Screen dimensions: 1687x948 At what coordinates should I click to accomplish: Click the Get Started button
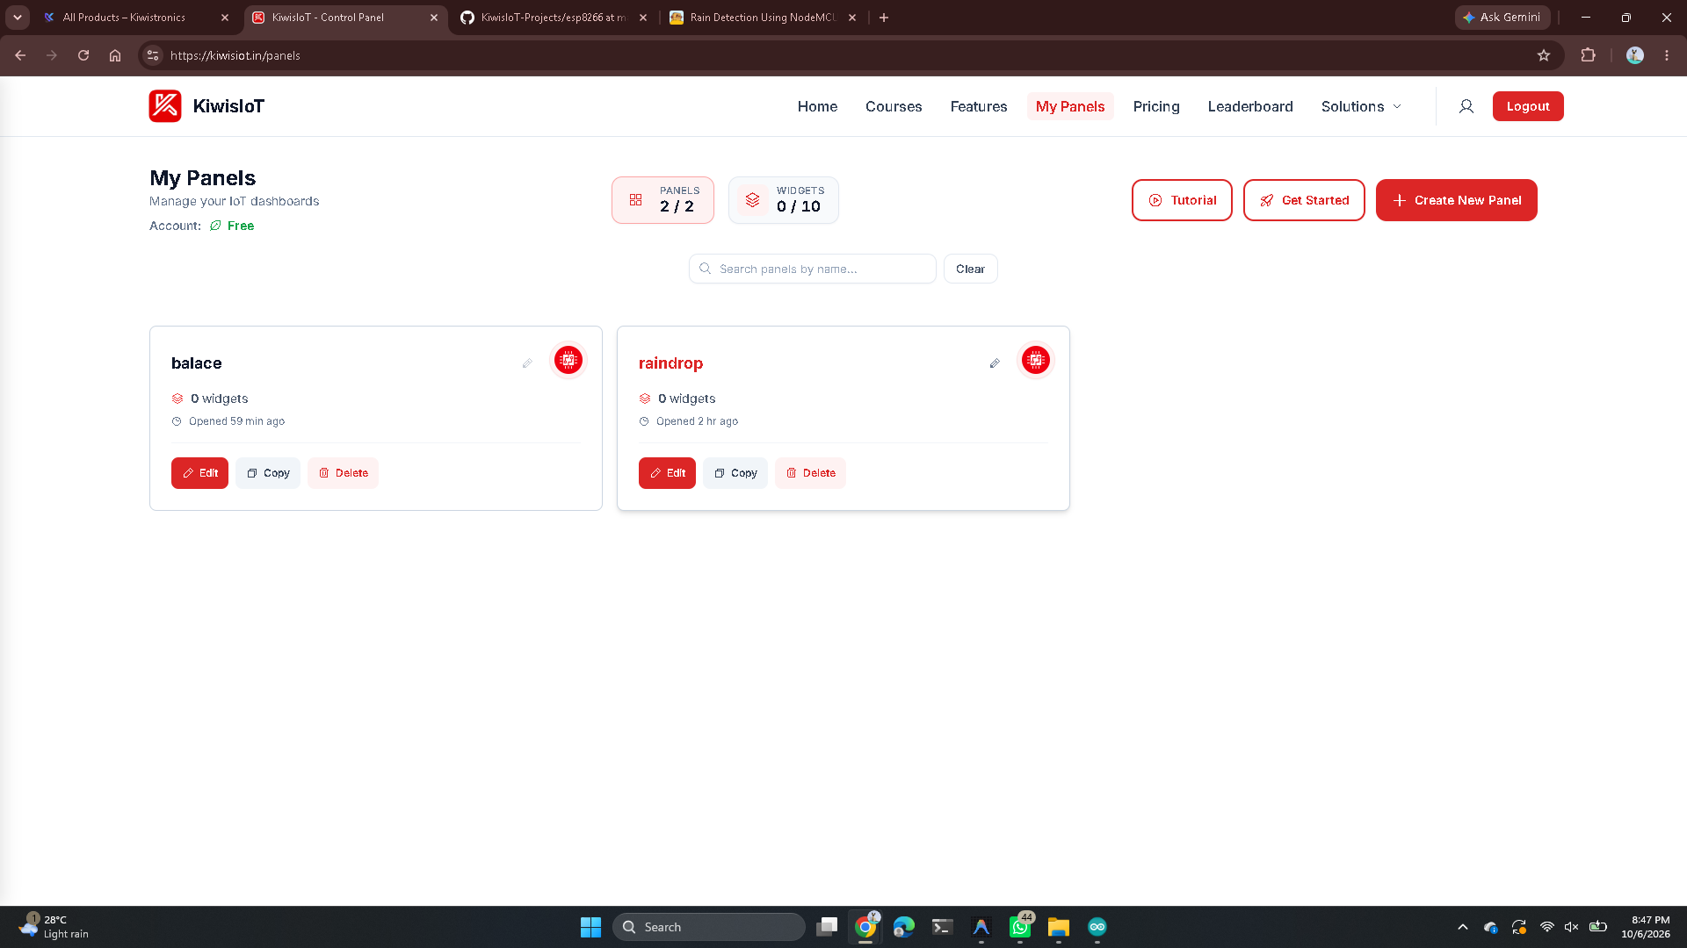[x=1304, y=200]
